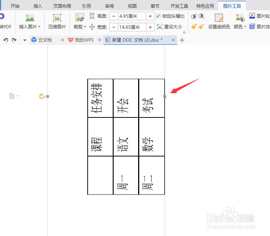270x236 pixels.
Task: Click the left-middle sizing handle of picture
Action: [x=48, y=96]
